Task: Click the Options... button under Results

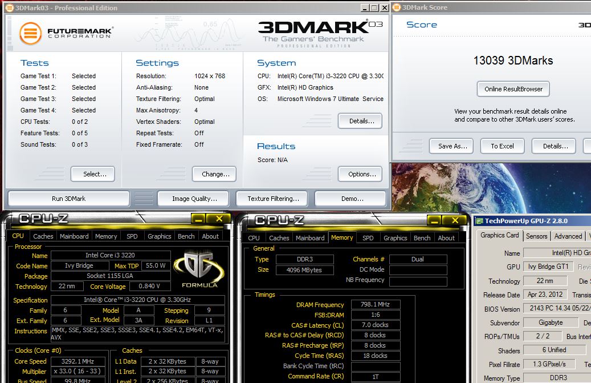Action: point(360,174)
